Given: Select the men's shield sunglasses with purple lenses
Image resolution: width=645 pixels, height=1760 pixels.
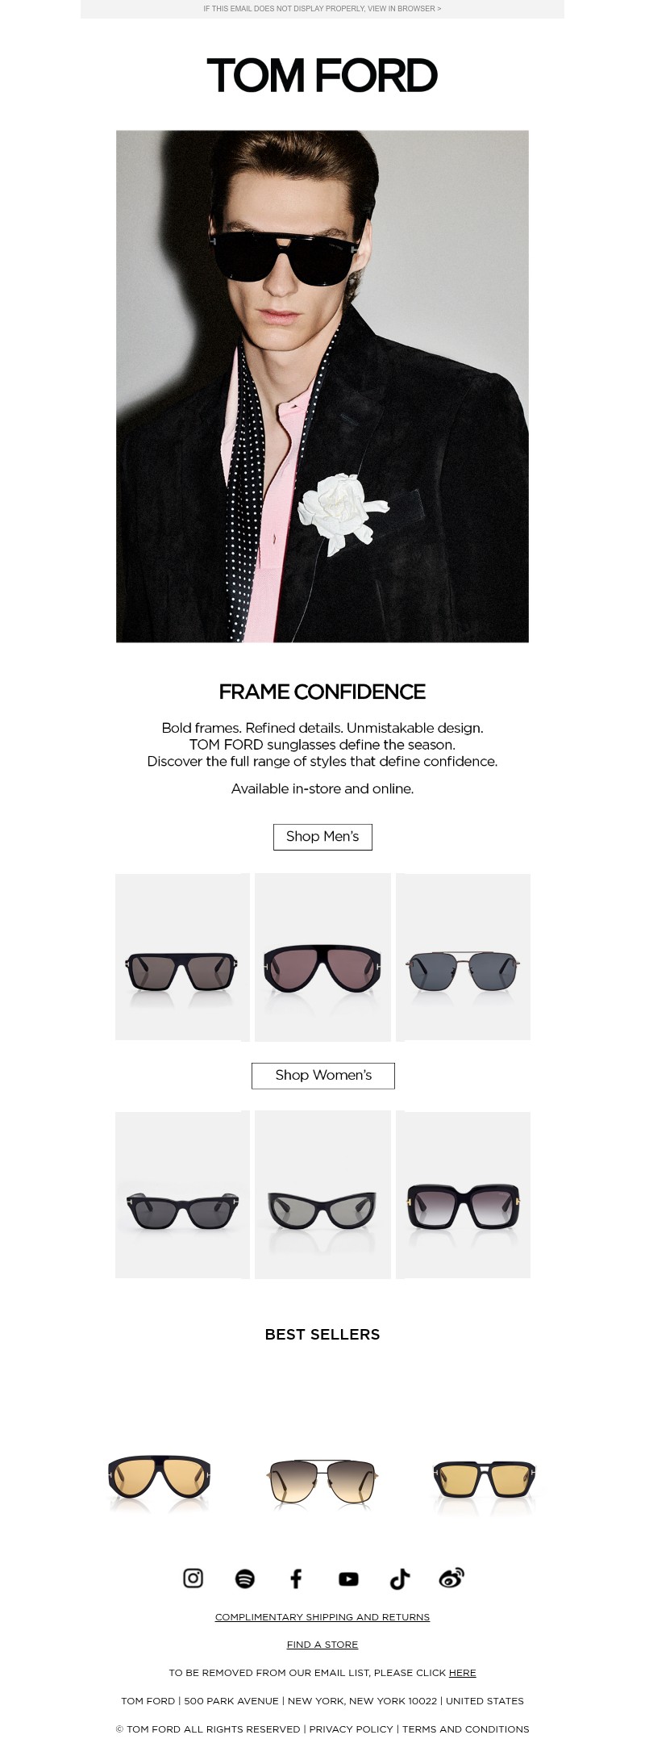Looking at the screenshot, I should click(x=322, y=957).
